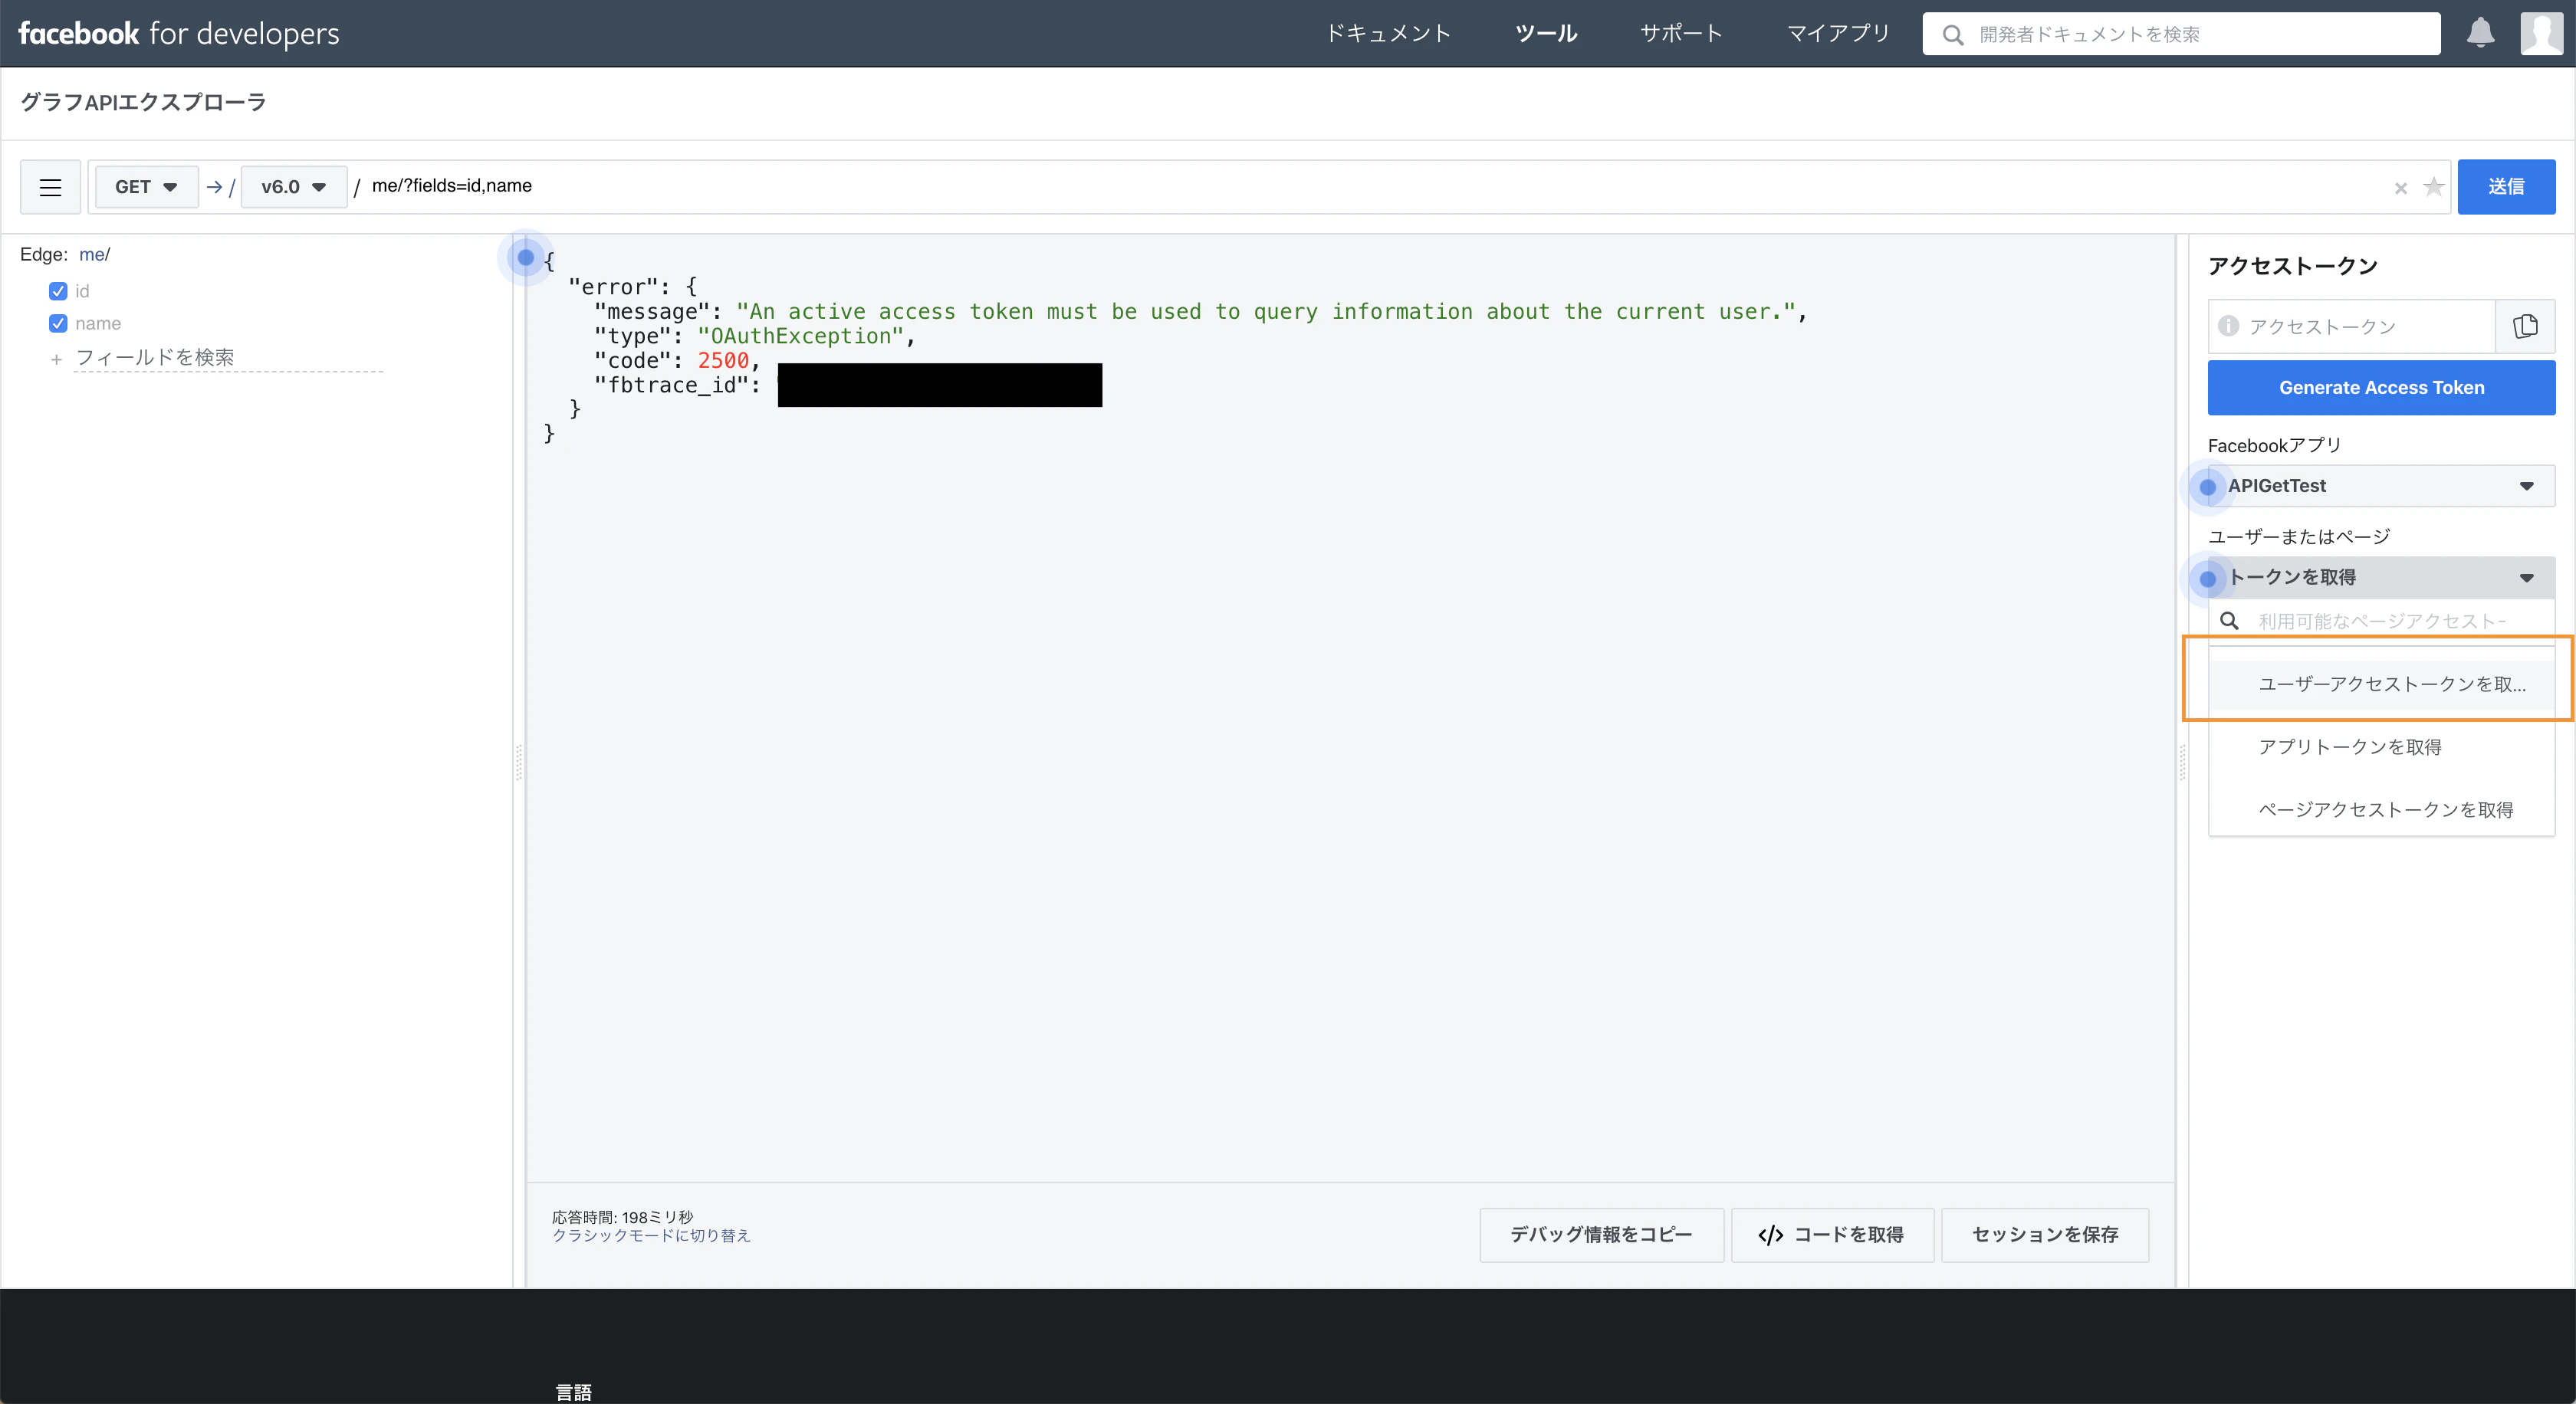This screenshot has width=2576, height=1404.
Task: Open the hamburger menu icon
Action: click(x=50, y=187)
